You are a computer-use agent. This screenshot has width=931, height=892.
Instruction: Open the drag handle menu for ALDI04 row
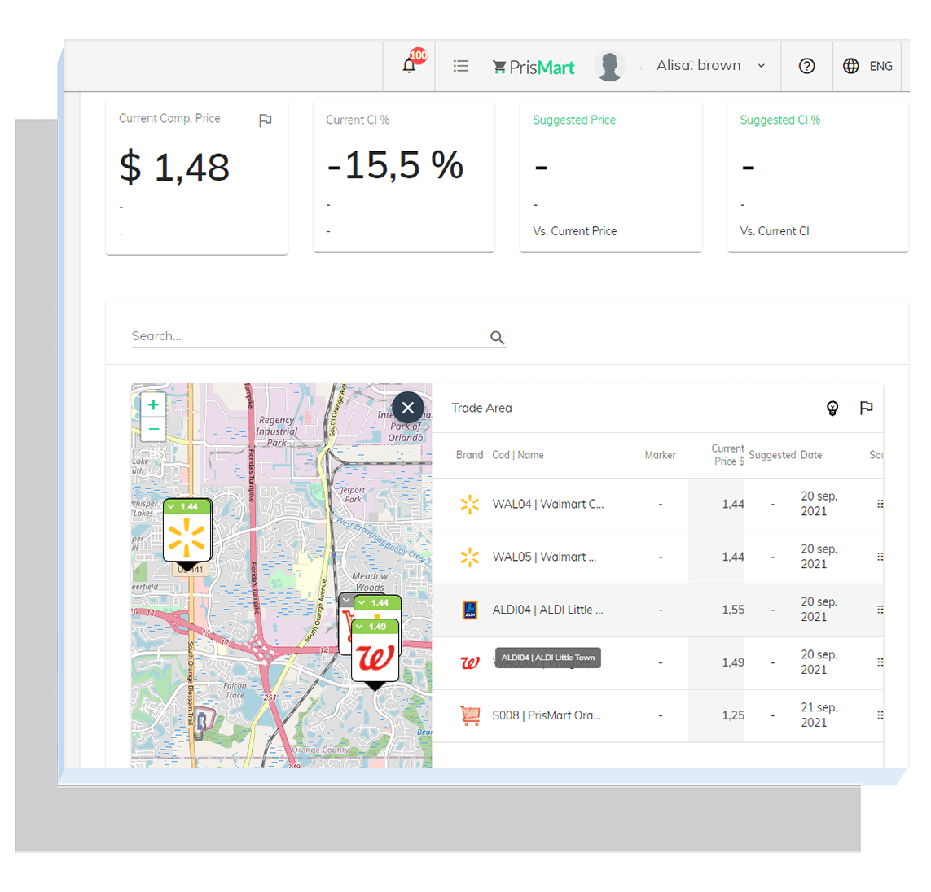click(880, 610)
